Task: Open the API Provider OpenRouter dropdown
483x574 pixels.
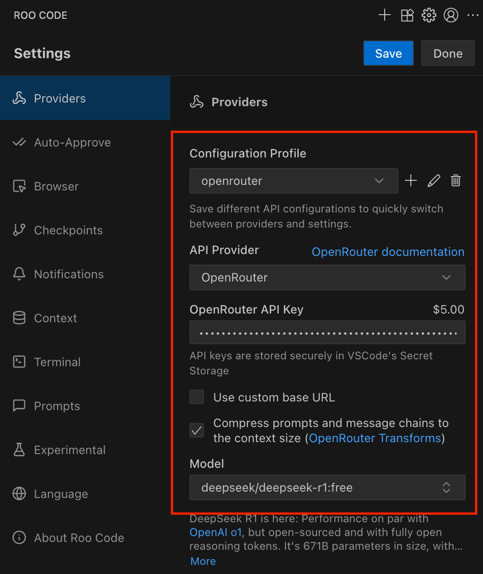Action: click(327, 277)
